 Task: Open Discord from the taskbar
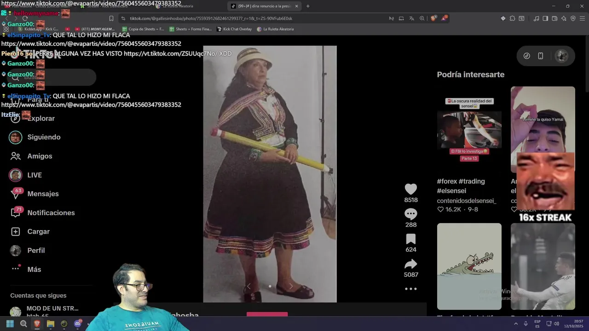78,324
